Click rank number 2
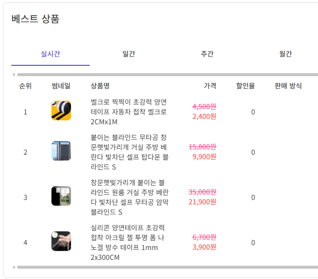Screen dimensions: 318x279 pos(25,152)
